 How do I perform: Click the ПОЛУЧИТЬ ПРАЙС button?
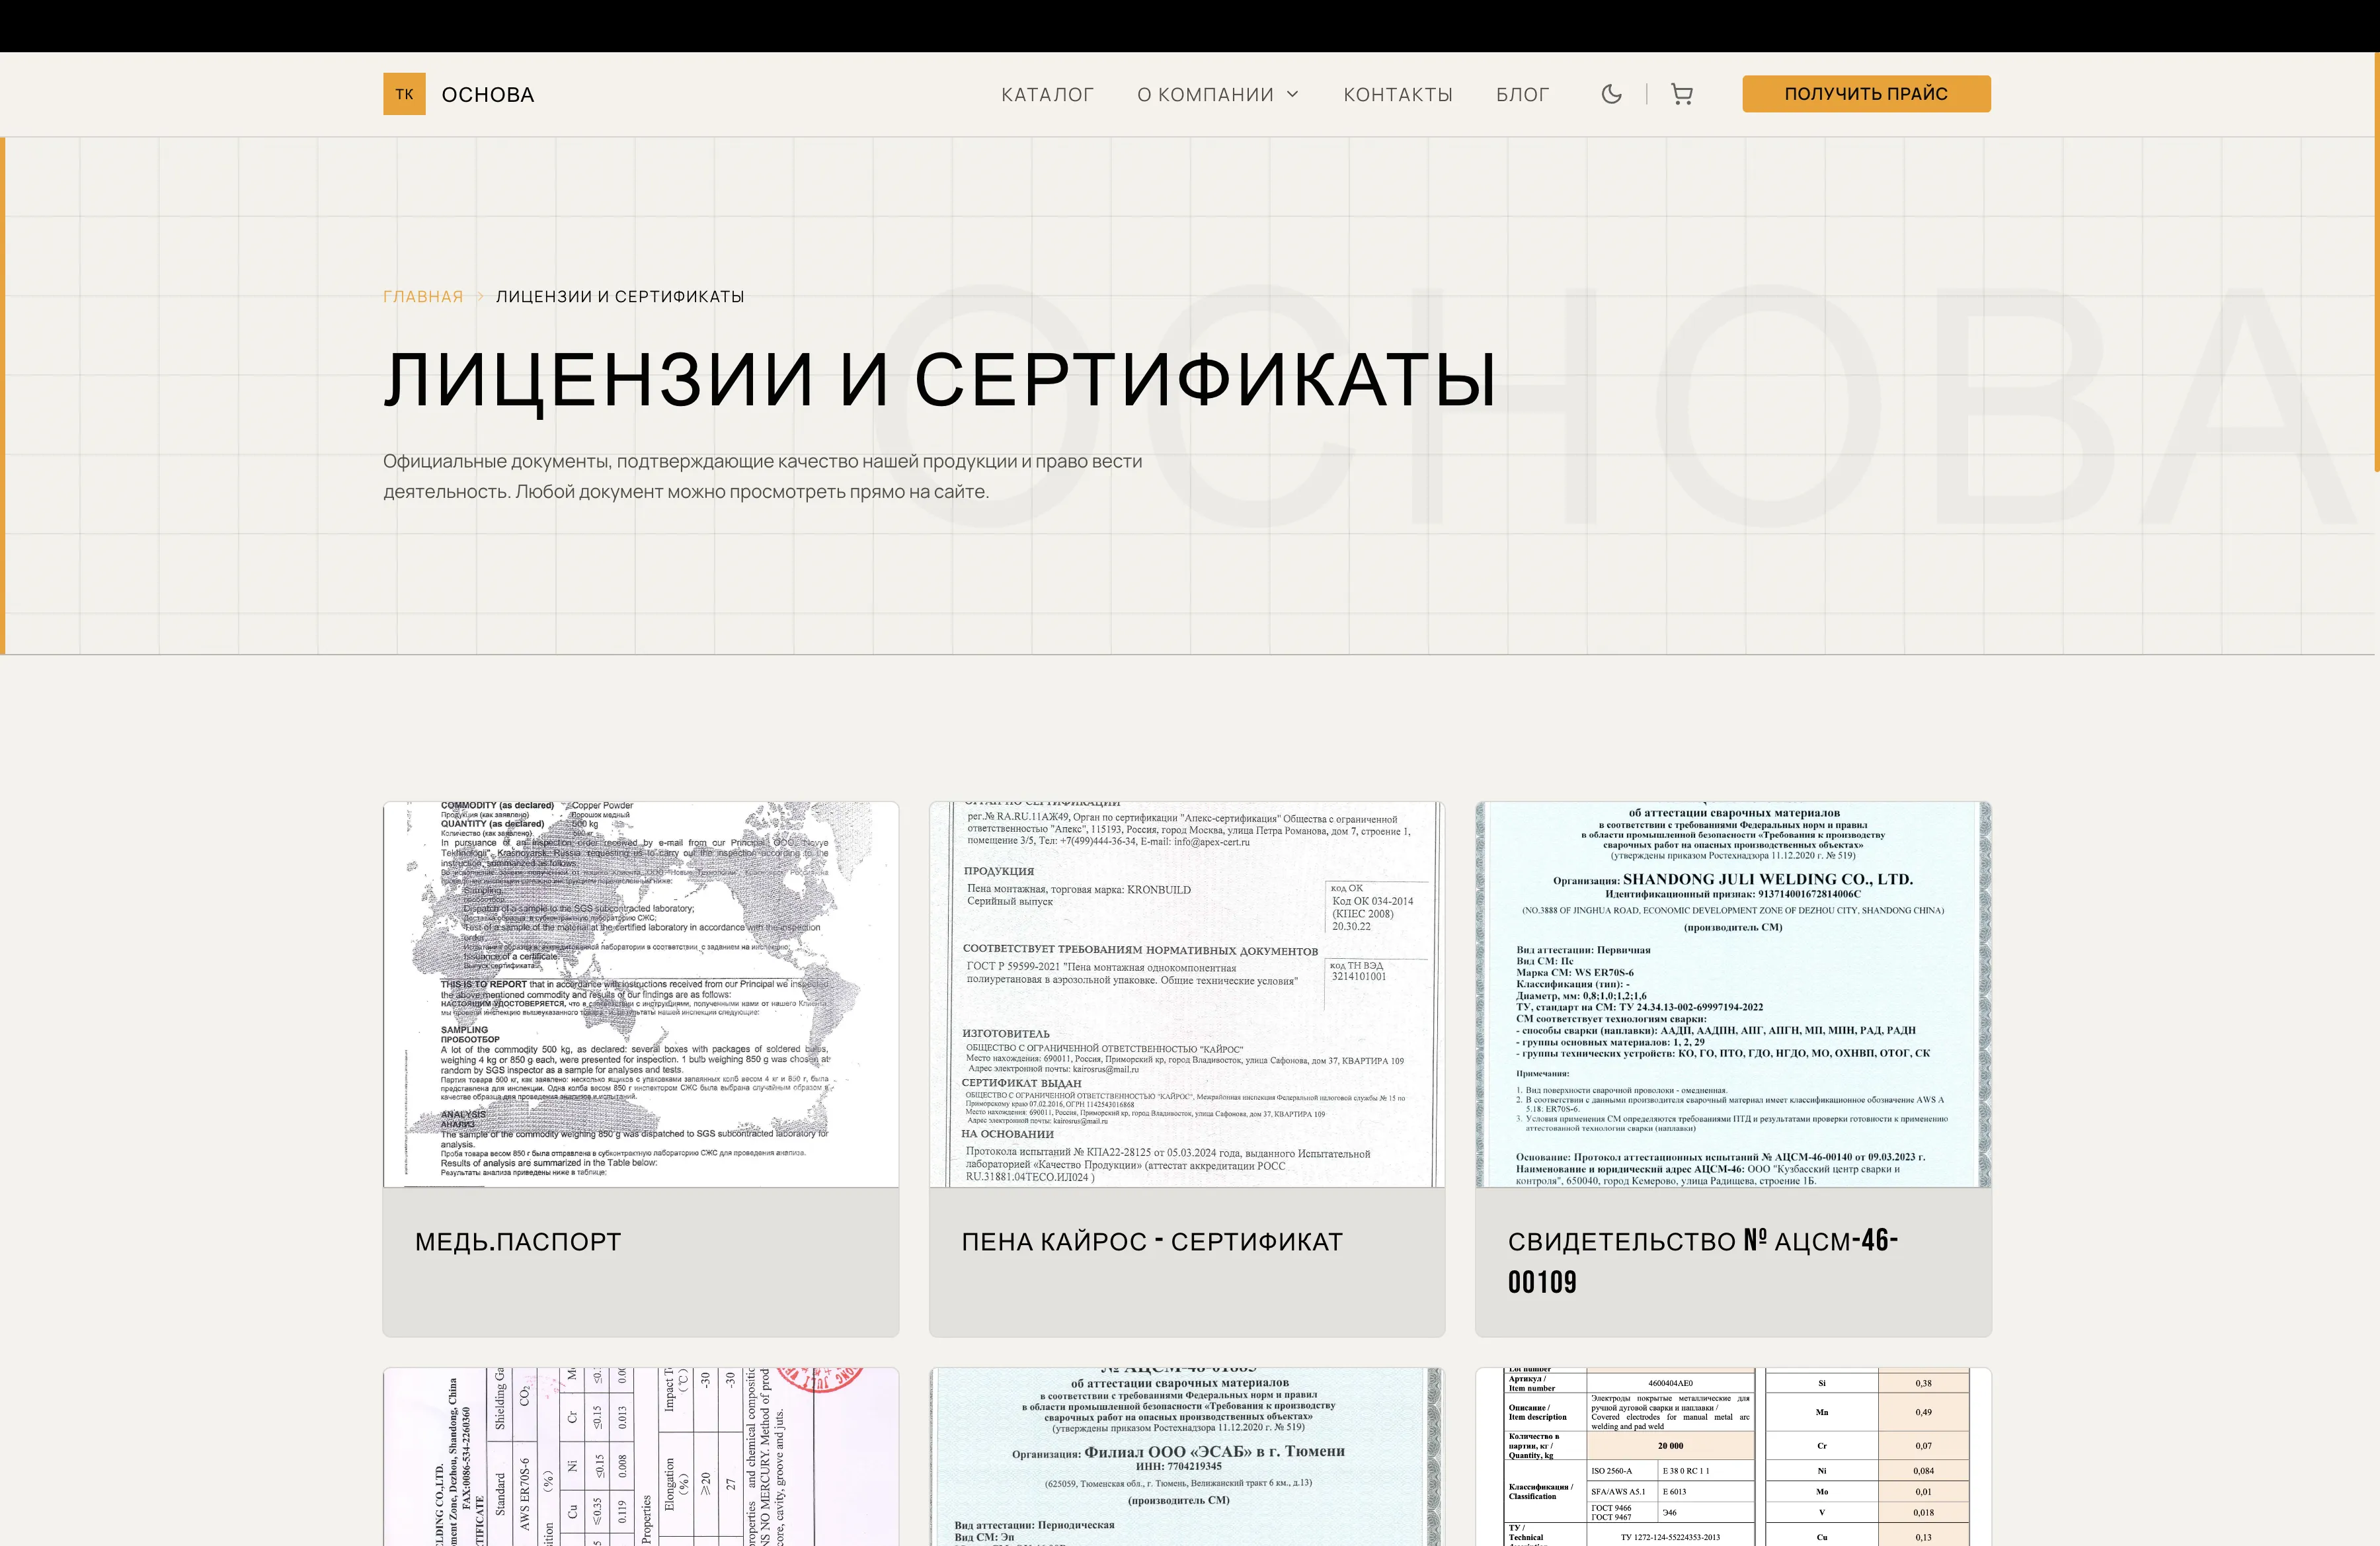click(1866, 94)
